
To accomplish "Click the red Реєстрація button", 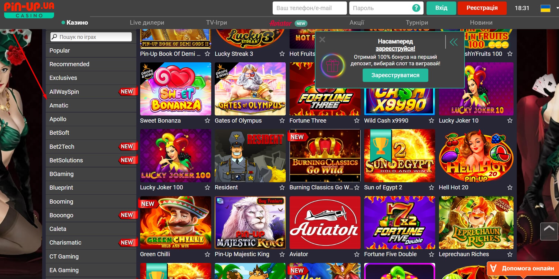I will coord(482,8).
